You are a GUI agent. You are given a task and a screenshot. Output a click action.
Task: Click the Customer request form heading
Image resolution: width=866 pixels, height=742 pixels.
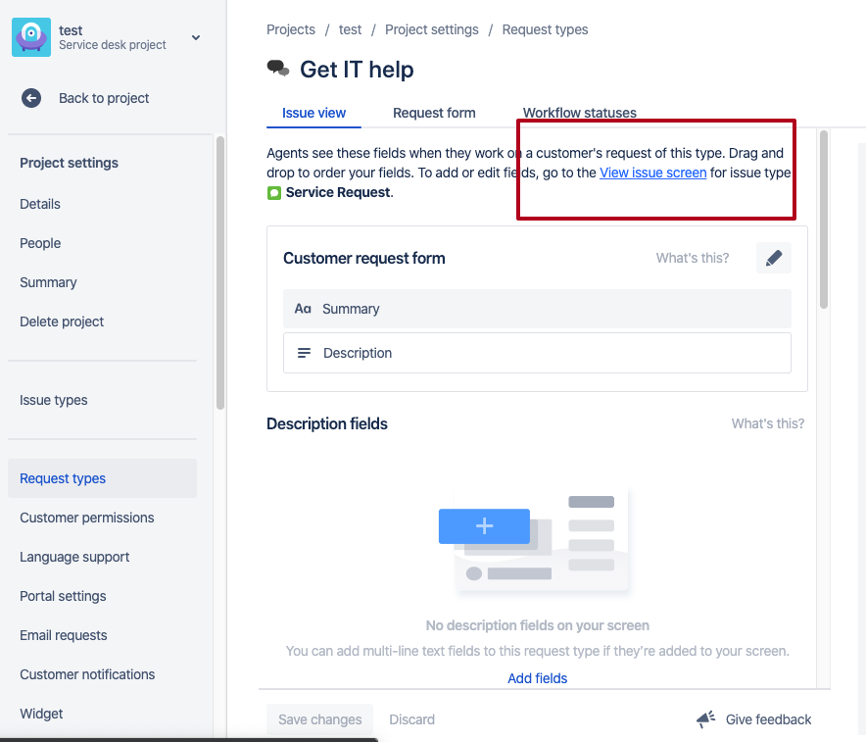364,258
